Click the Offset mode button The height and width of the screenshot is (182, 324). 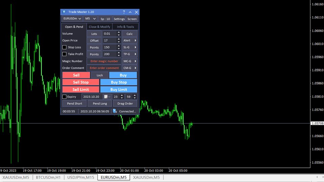(94, 40)
